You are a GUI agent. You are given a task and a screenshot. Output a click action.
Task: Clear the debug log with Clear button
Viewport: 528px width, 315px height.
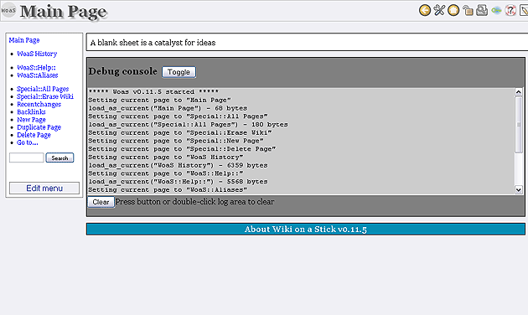[101, 202]
